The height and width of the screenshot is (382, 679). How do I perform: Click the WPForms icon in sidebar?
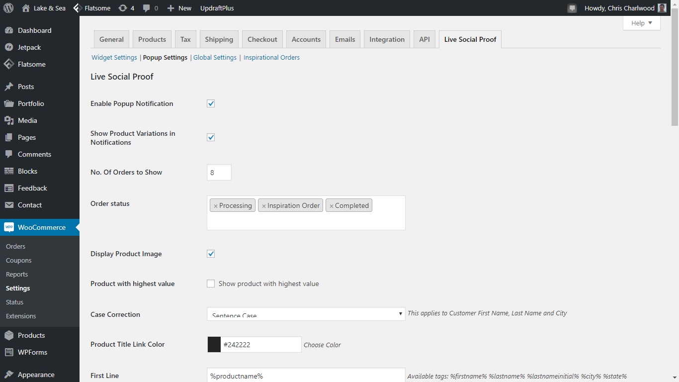coord(9,352)
